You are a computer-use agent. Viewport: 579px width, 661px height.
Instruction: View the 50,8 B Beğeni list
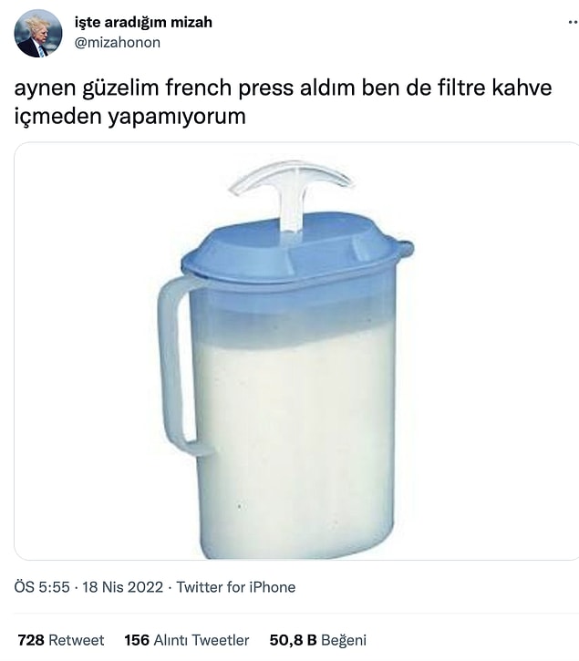[x=318, y=640]
